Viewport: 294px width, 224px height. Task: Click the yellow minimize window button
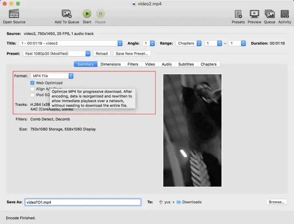(x=11, y=4)
